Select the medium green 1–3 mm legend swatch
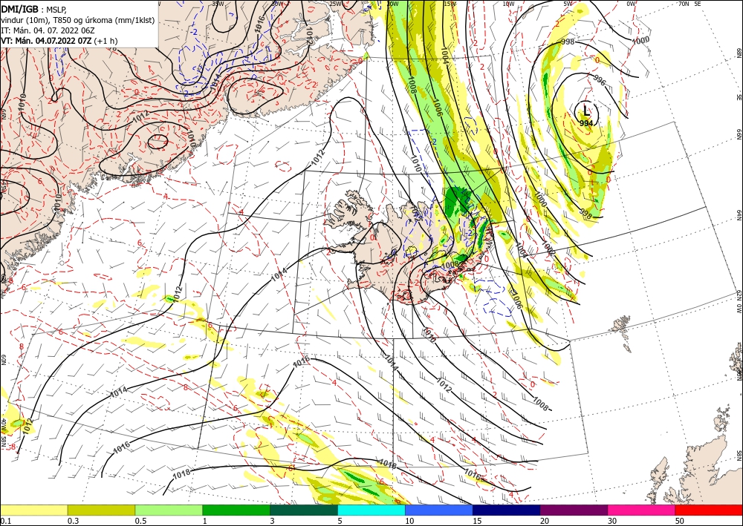This screenshot has height=526, width=743. pyautogui.click(x=236, y=510)
